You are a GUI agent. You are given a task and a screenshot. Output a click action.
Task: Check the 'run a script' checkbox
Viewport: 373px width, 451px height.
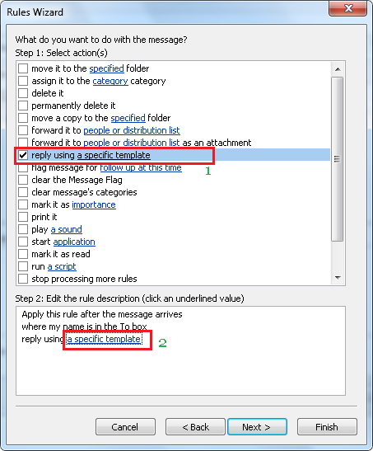(x=23, y=266)
